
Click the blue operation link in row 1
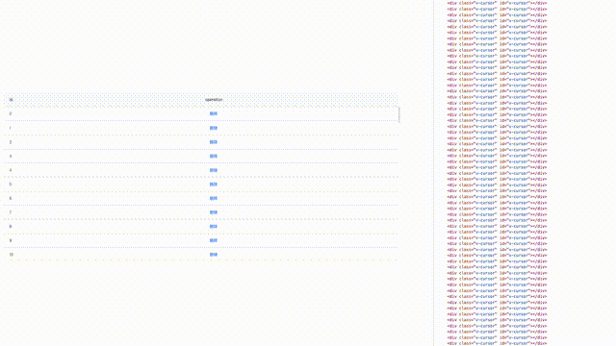tap(214, 128)
